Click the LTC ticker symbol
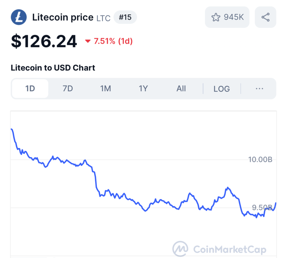 click(x=103, y=18)
